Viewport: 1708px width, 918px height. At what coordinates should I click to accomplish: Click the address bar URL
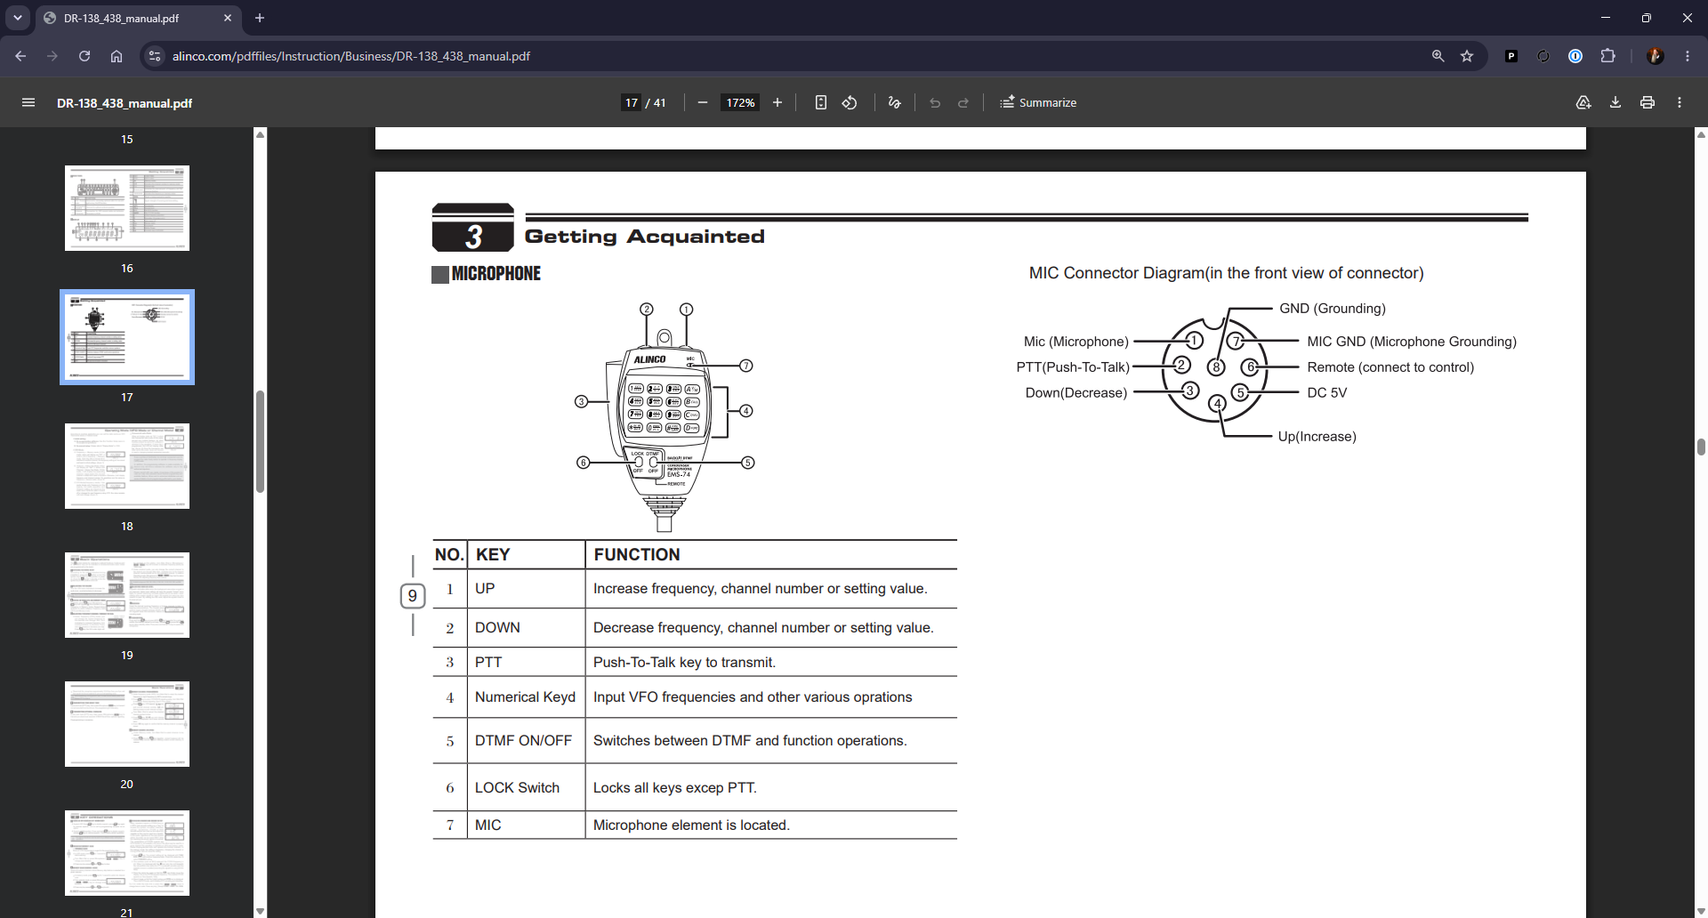(351, 56)
